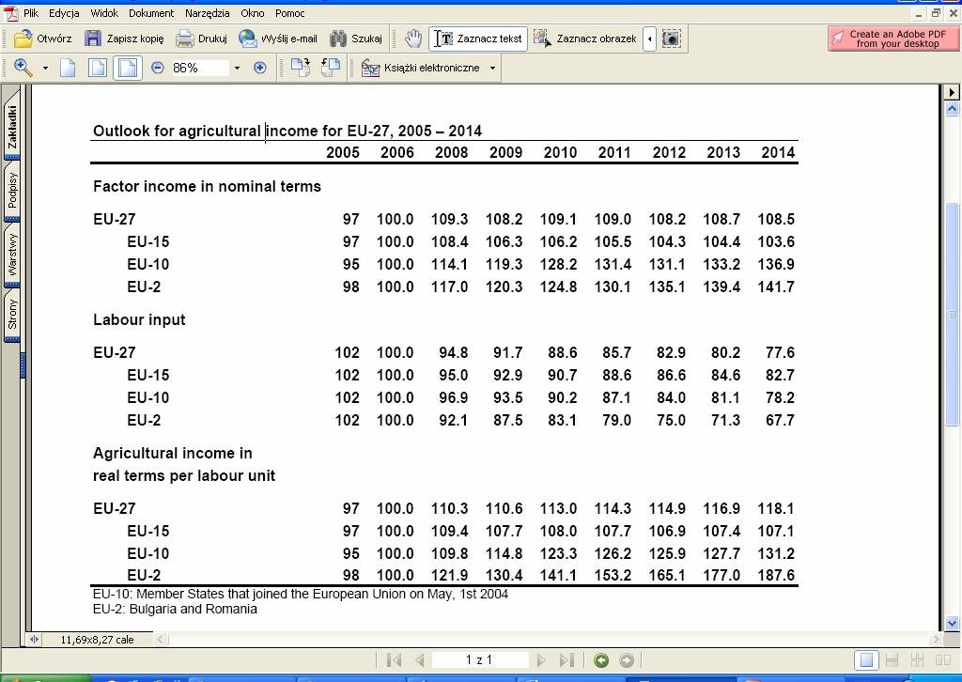Click the Drukuj print button

202,39
